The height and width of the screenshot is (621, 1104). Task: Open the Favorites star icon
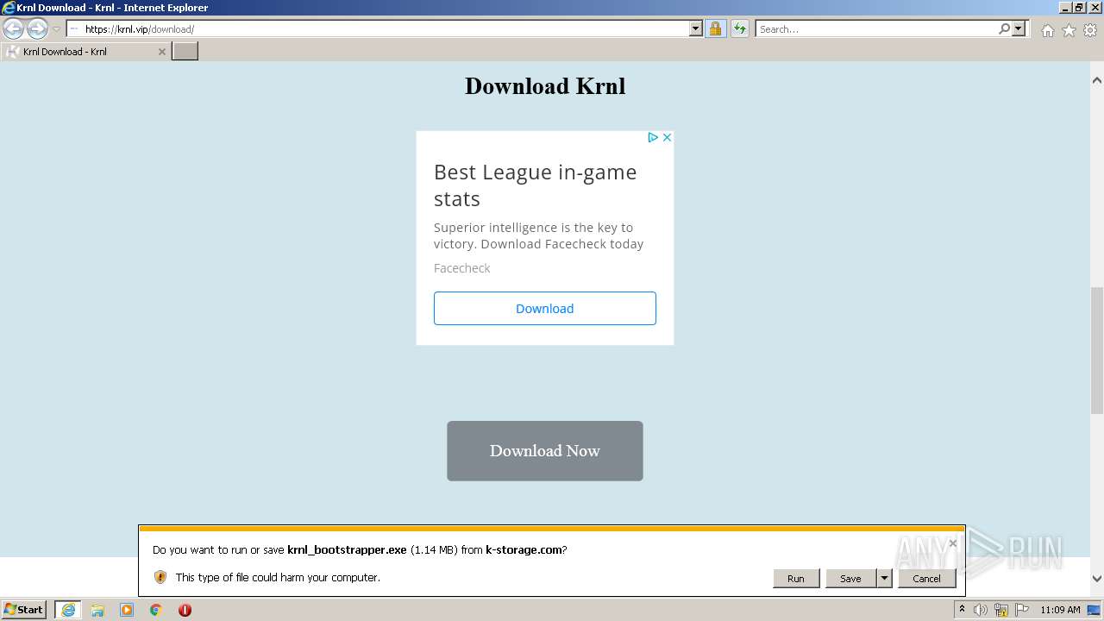coord(1069,30)
